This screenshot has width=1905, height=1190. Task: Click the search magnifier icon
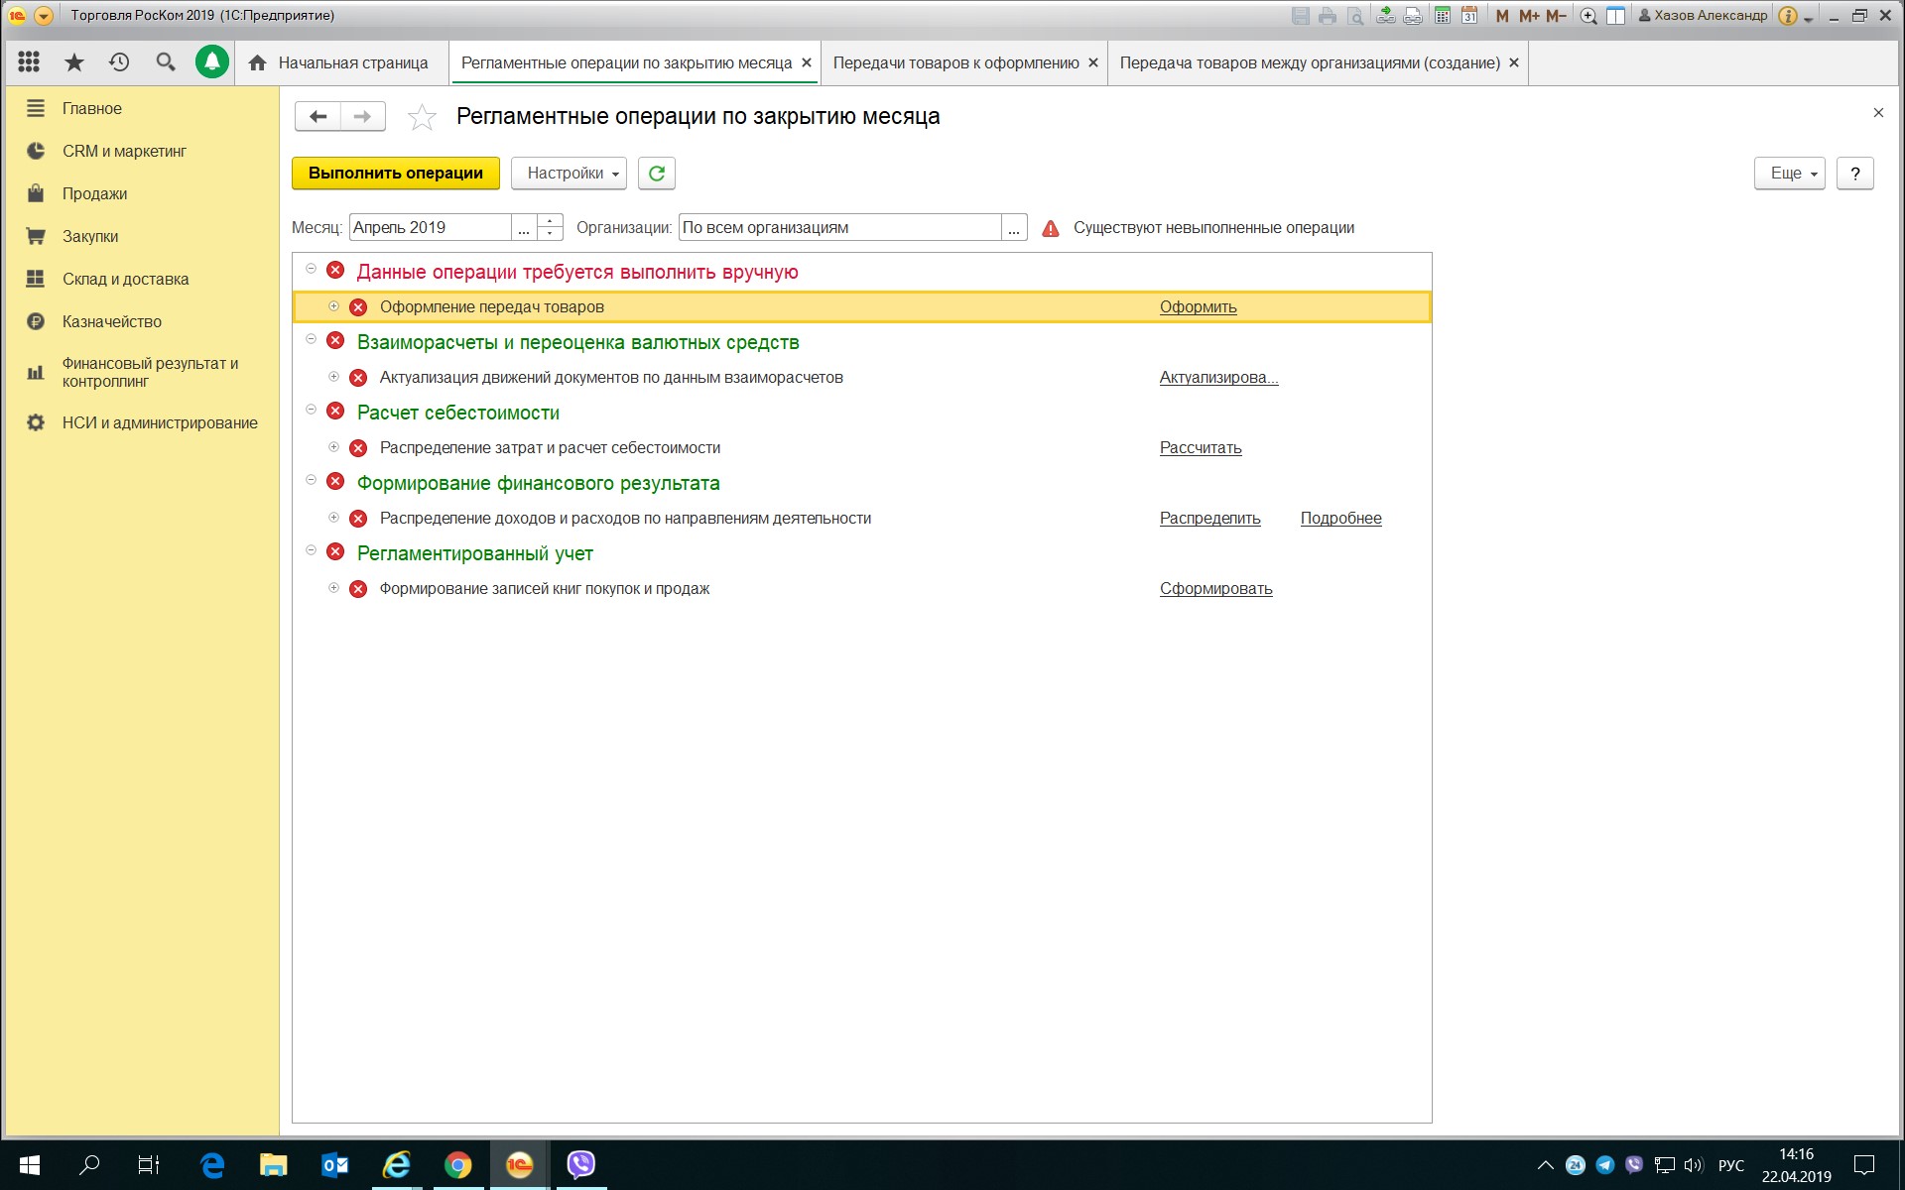coord(166,62)
